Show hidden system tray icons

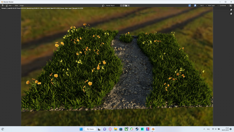pos(204,129)
